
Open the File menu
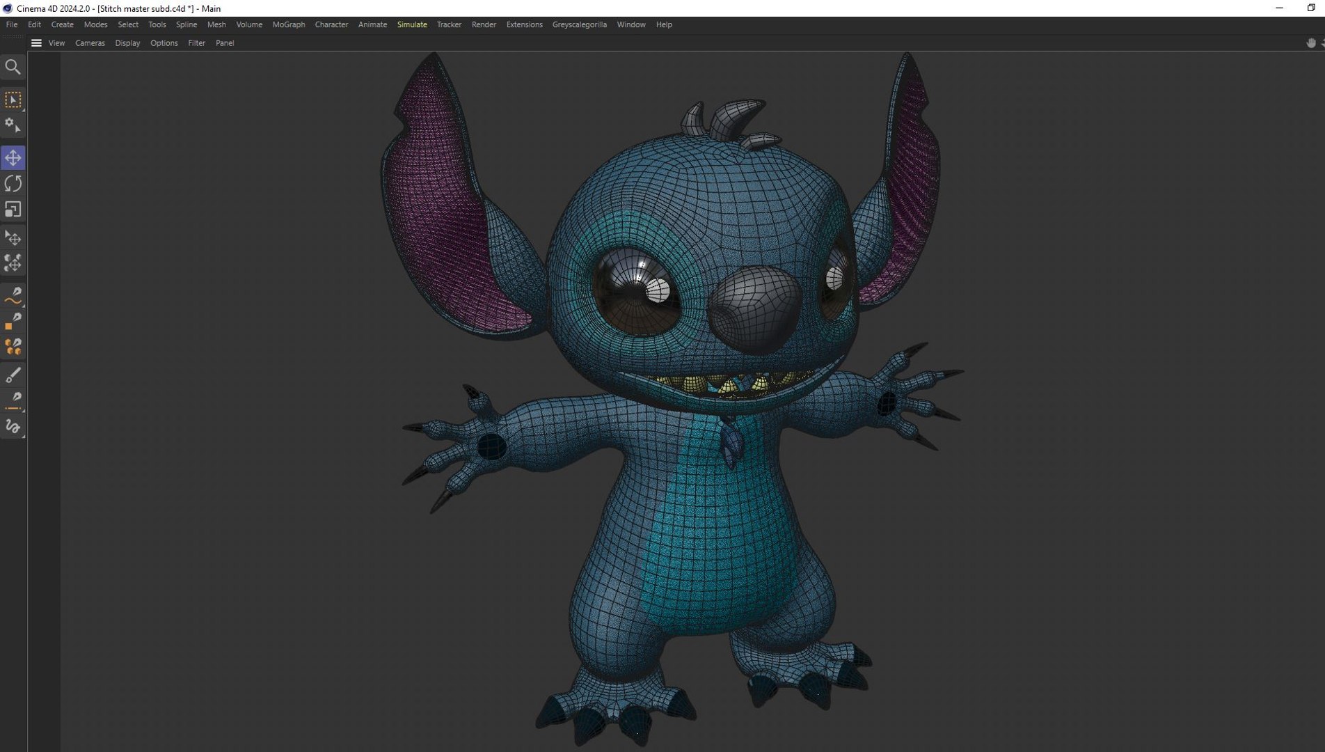(12, 24)
